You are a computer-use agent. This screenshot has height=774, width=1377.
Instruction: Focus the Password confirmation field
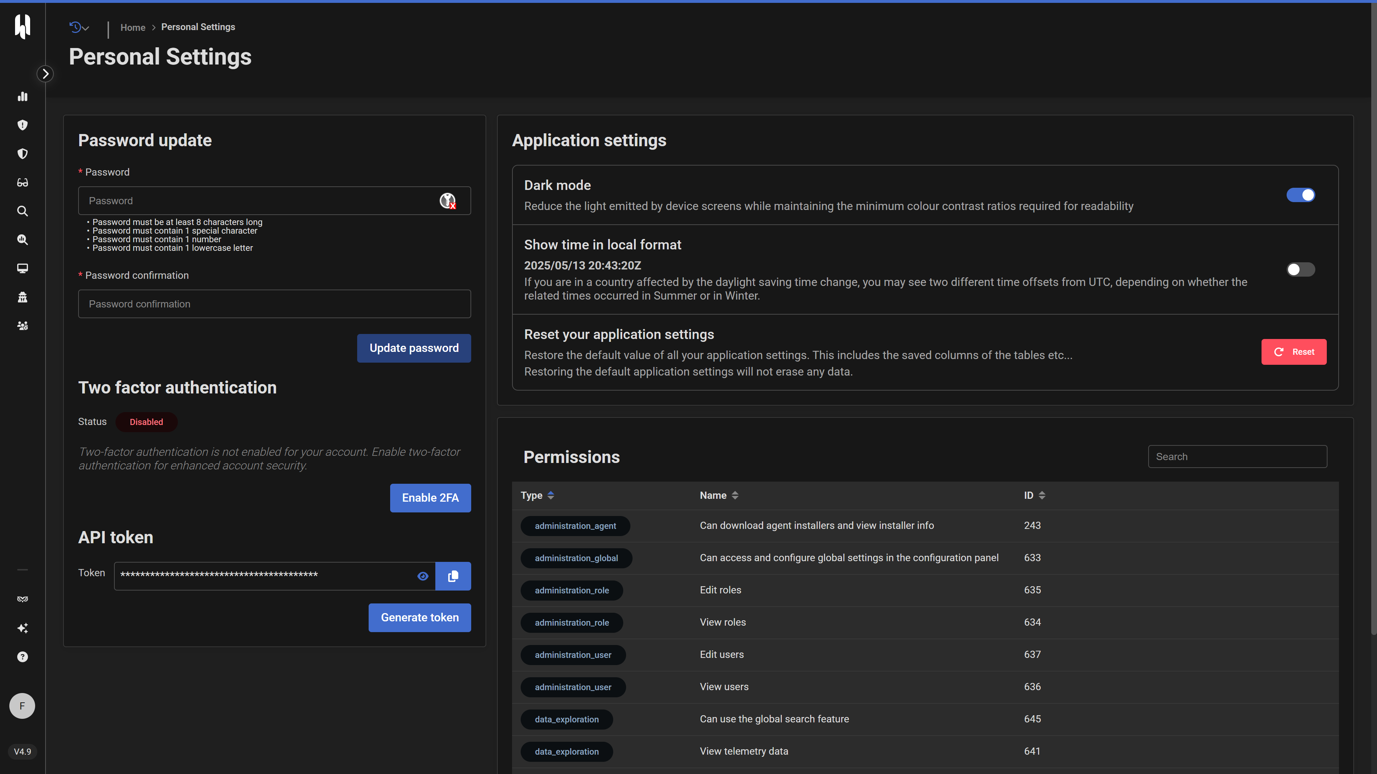(274, 304)
